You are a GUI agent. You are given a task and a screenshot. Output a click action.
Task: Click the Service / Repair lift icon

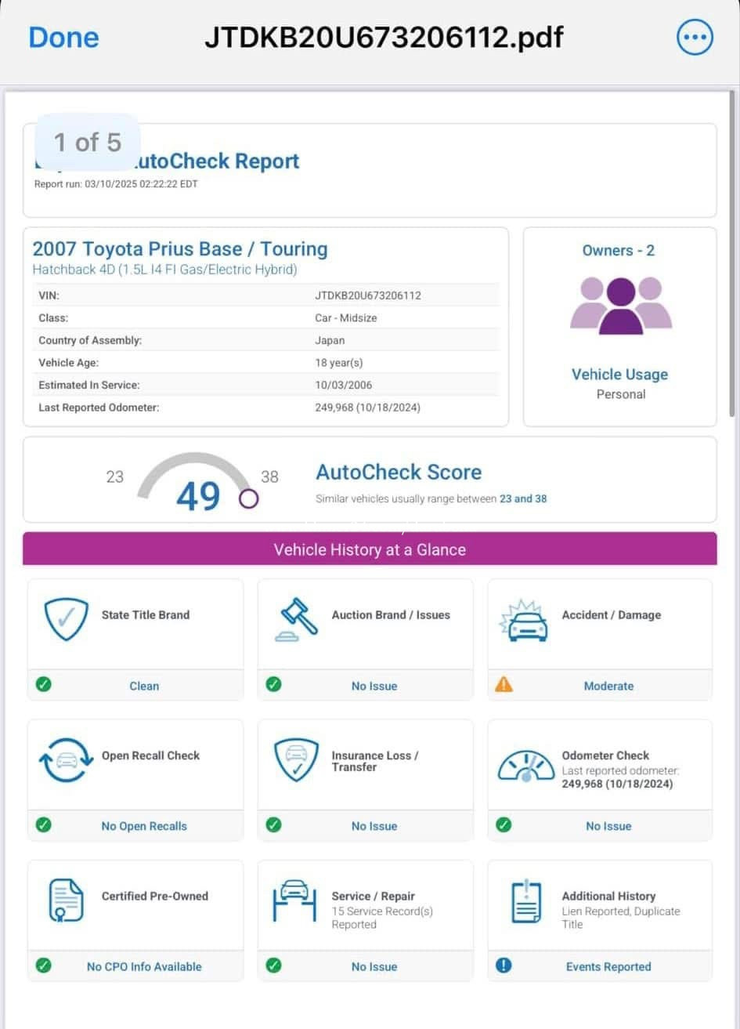(294, 900)
